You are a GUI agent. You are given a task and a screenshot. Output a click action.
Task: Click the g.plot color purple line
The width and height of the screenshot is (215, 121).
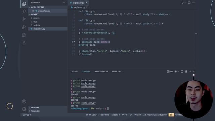(x=113, y=51)
